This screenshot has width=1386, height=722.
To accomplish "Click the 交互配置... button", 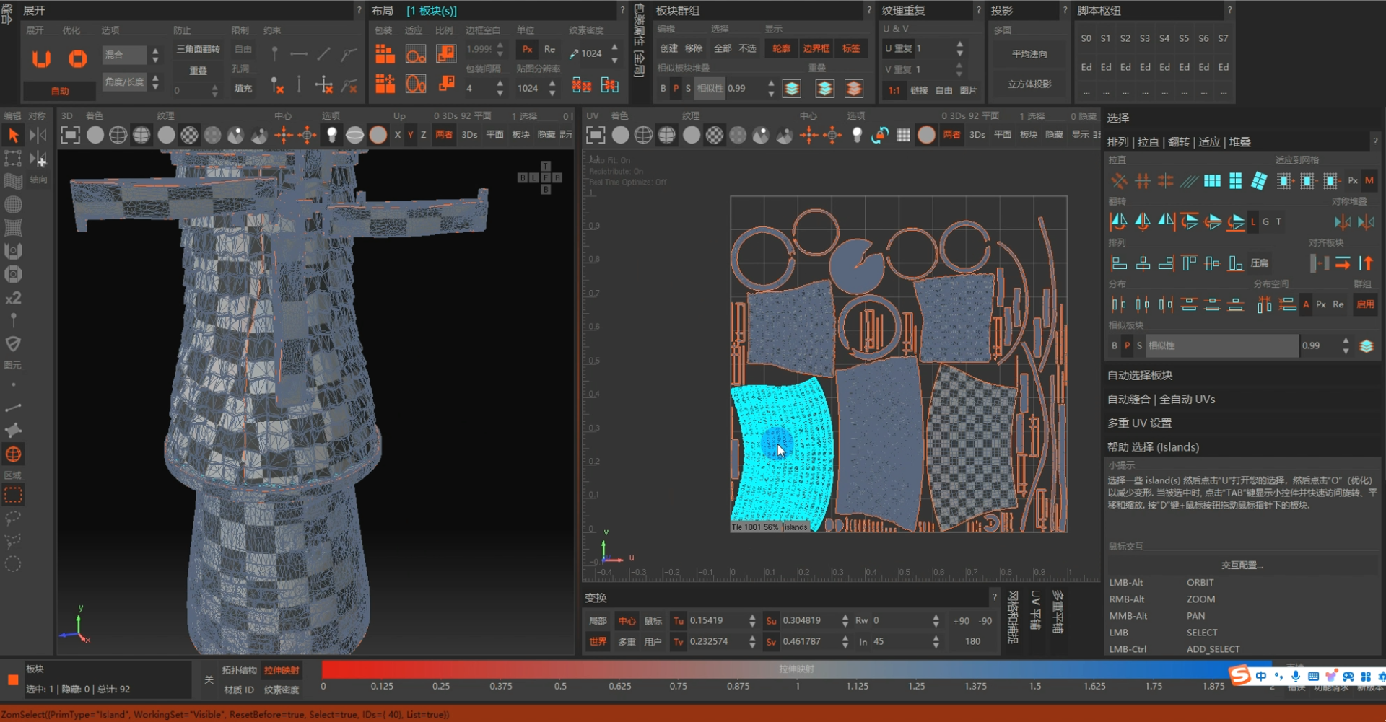I will 1242,565.
